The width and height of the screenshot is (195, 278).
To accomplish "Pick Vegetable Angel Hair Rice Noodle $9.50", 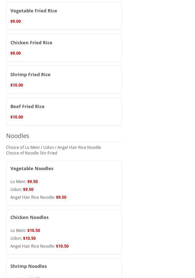I will (x=38, y=197).
